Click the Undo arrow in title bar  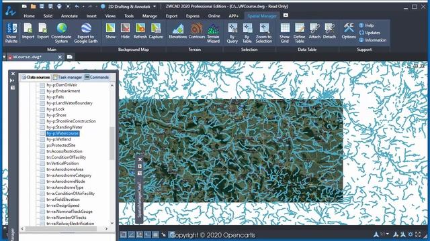pyautogui.click(x=77, y=6)
